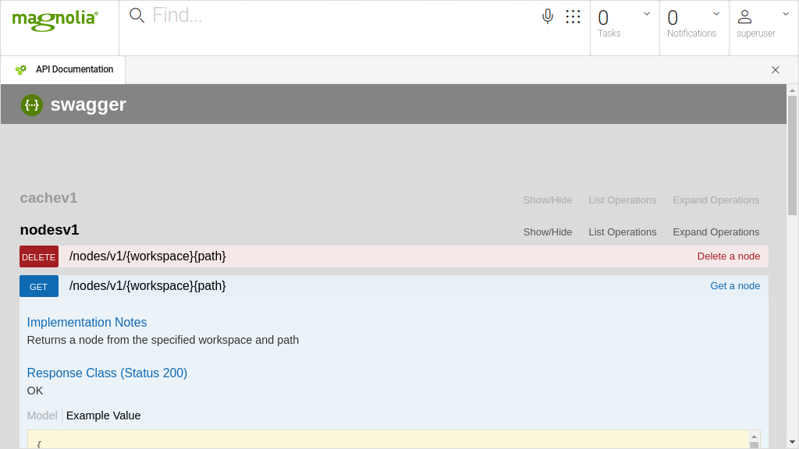The image size is (799, 449).
Task: Click the superuser profile icon
Action: pyautogui.click(x=744, y=16)
